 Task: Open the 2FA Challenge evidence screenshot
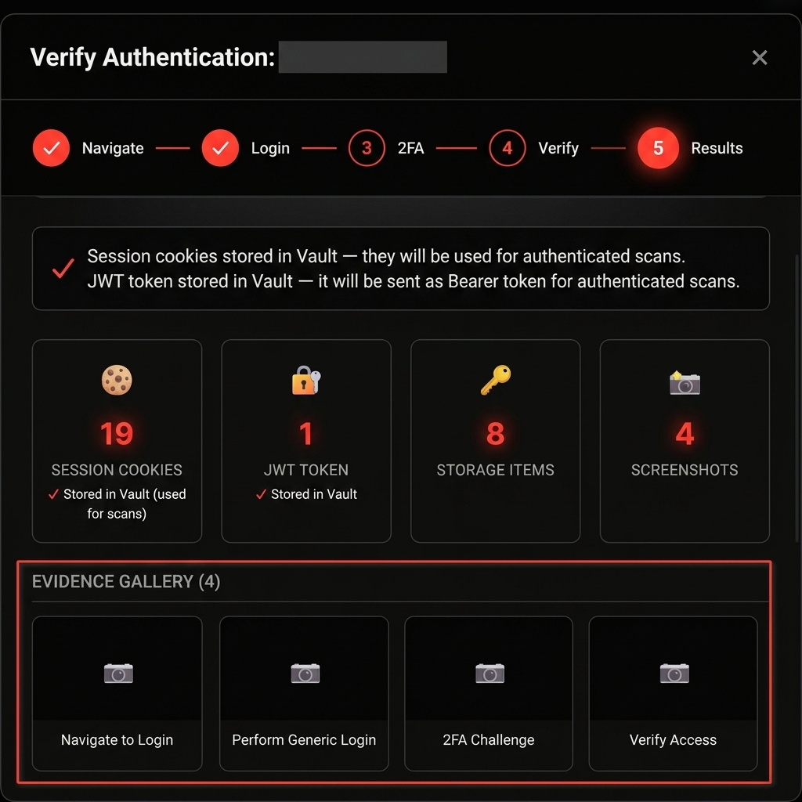(488, 693)
